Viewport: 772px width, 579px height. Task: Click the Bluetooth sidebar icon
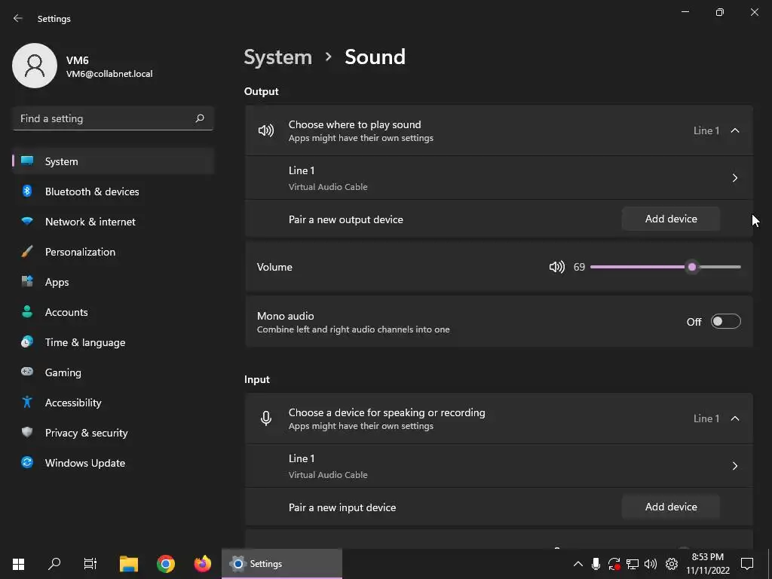27,191
